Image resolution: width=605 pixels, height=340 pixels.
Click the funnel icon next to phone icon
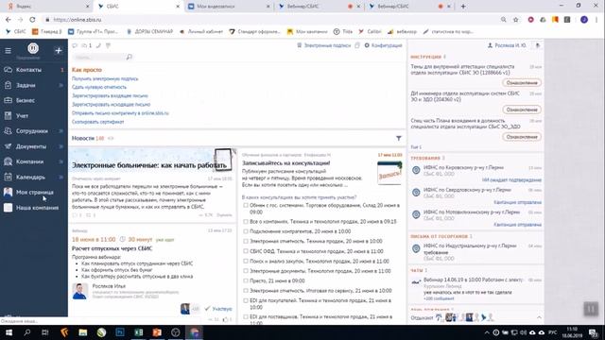coord(108,45)
